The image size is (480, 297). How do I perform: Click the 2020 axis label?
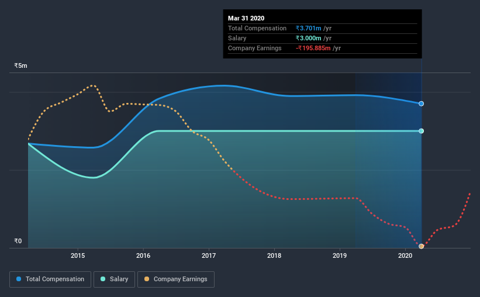405,255
